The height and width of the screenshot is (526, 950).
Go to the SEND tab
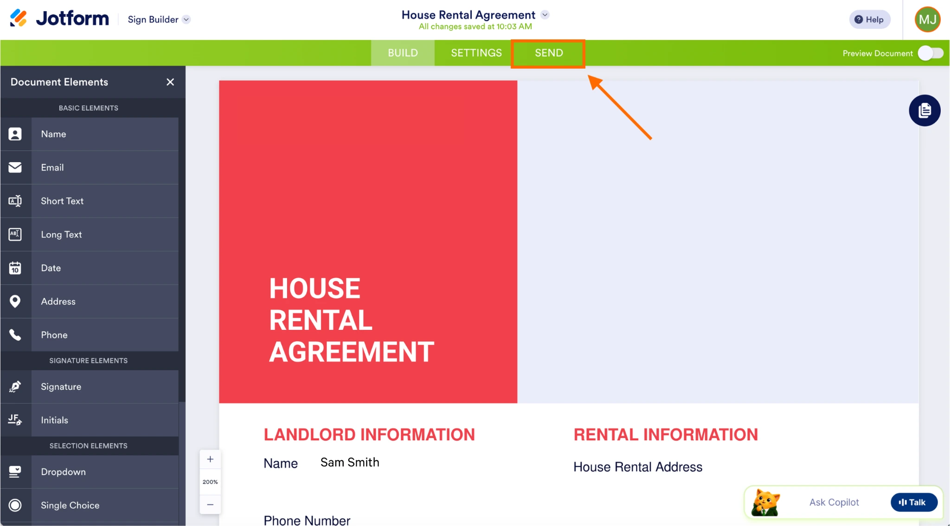tap(548, 53)
